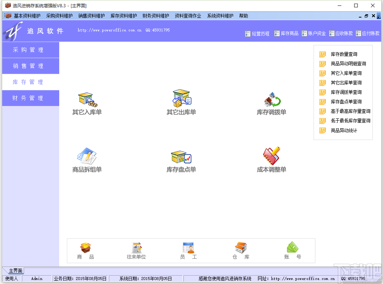Open the 其它出库单查询 link

(346, 83)
